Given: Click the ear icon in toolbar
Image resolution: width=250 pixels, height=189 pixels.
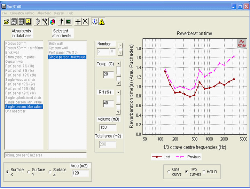Looking at the screenshot, I should 38,22.
